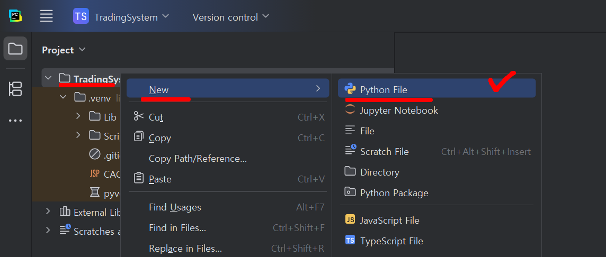Image resolution: width=606 pixels, height=257 pixels.
Task: Choose Cut from context menu
Action: tap(228, 117)
